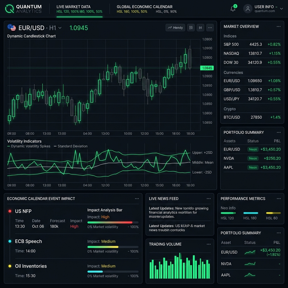This screenshot has height=288, width=288.
Task: Select the ECB Speech cyan dot
Action: [10, 241]
